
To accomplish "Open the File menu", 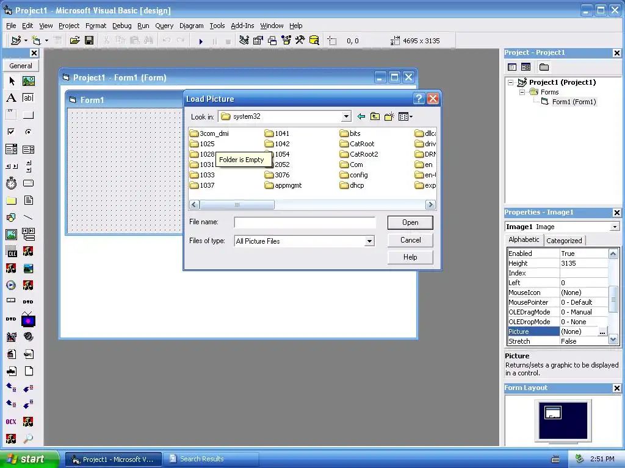I will (x=11, y=26).
